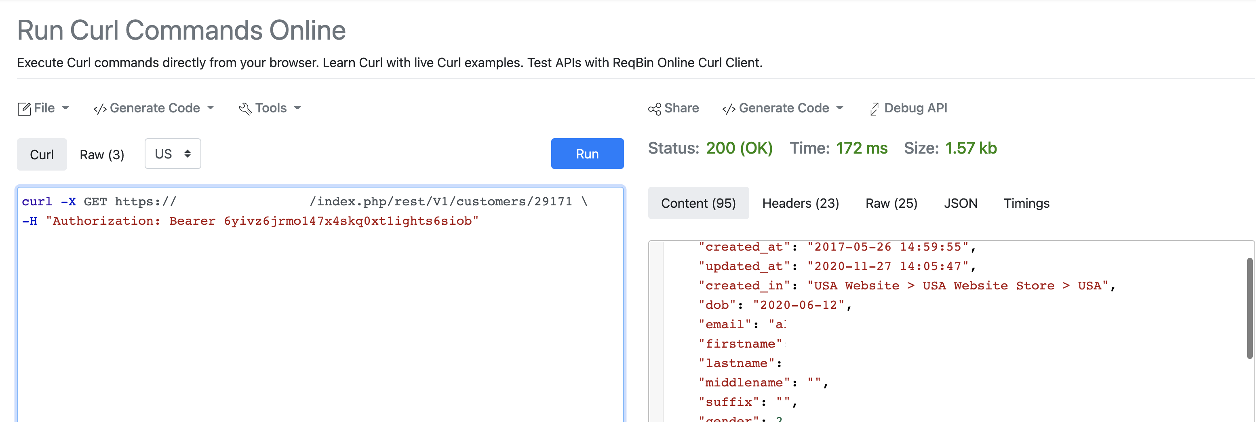
Task: Click the Share nodes icon
Action: click(x=654, y=109)
